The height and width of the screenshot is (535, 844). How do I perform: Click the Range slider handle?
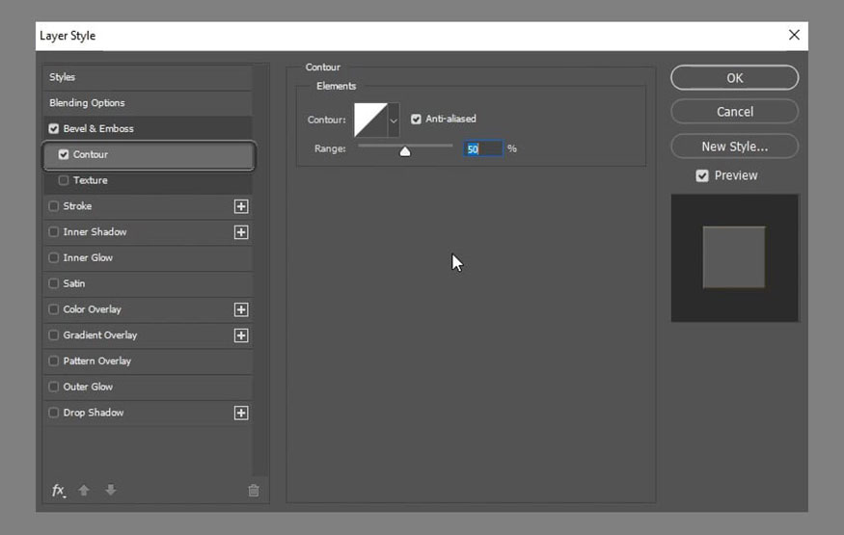coord(405,151)
